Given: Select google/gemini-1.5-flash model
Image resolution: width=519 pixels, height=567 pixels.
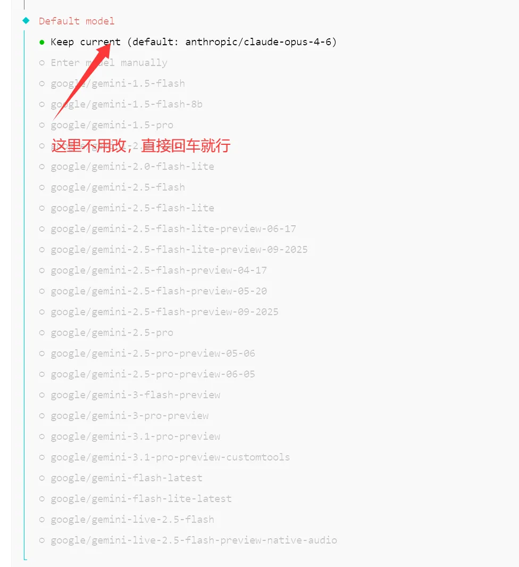Looking at the screenshot, I should point(112,84).
